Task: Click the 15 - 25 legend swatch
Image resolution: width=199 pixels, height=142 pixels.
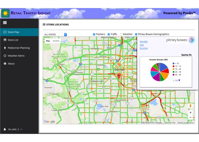Action: tap(173, 69)
